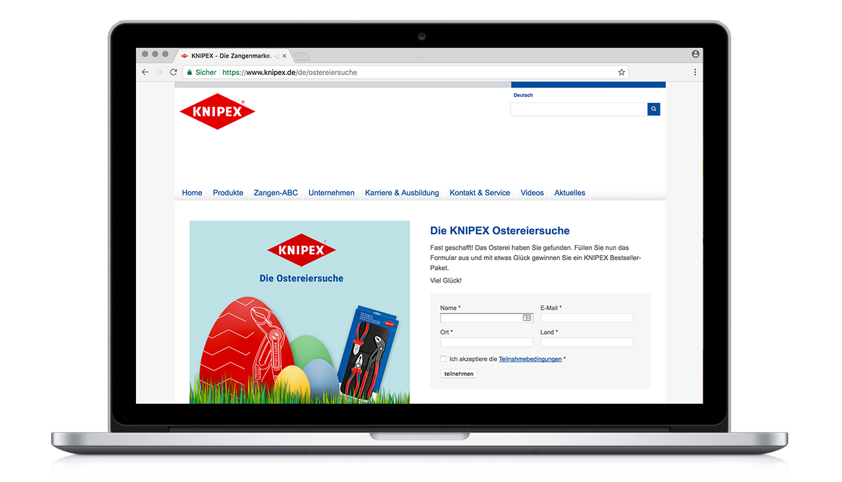Open the Teilnahmebedingungen link
The image size is (842, 482).
tap(530, 359)
